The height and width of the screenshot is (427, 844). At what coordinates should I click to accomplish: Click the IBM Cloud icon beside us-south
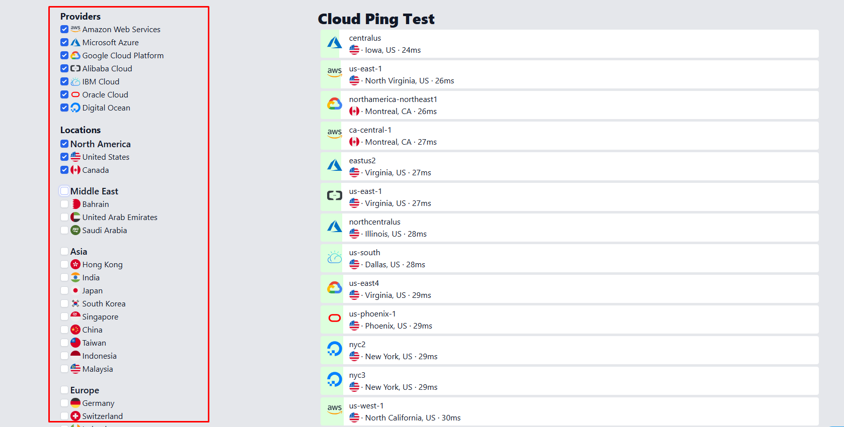(x=335, y=257)
